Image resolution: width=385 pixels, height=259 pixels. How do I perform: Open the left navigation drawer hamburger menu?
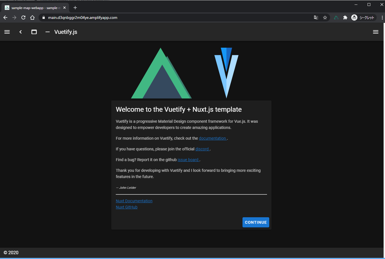[x=7, y=32]
